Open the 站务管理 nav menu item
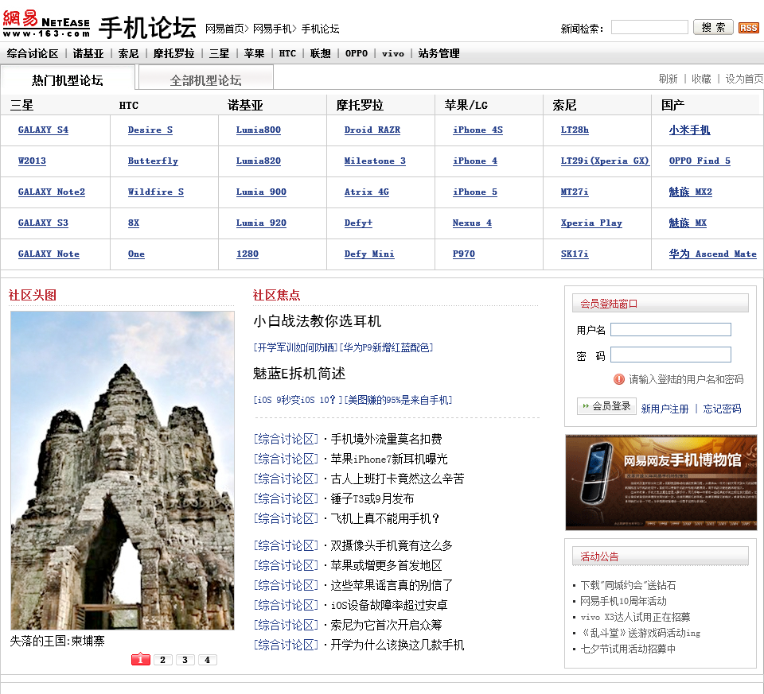The image size is (764, 694). pyautogui.click(x=439, y=53)
